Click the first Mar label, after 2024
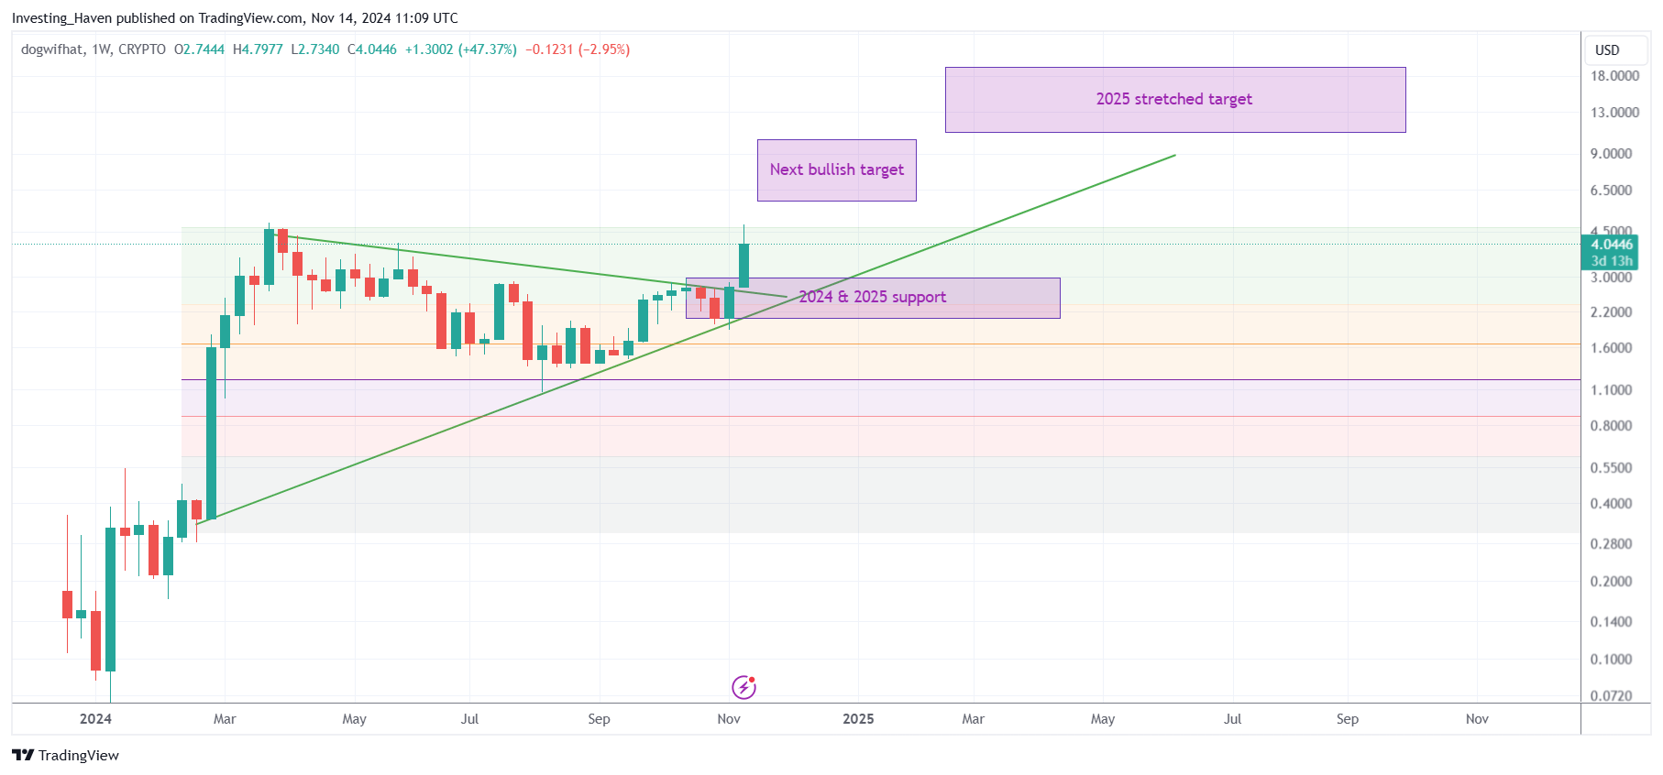The image size is (1663, 775). coord(225,719)
